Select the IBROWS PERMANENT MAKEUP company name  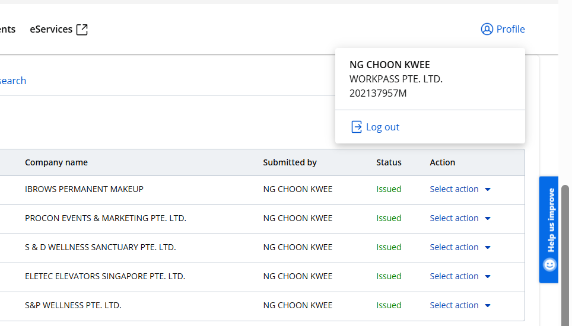pyautogui.click(x=84, y=189)
